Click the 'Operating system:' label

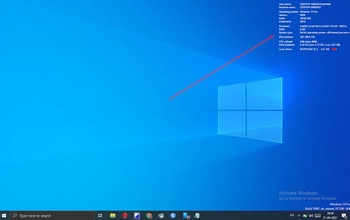point(288,12)
